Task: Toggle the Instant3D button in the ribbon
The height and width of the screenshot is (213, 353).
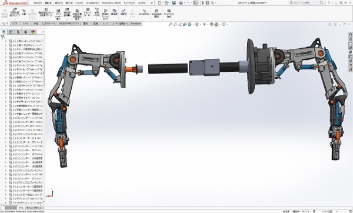Action: tap(144, 12)
